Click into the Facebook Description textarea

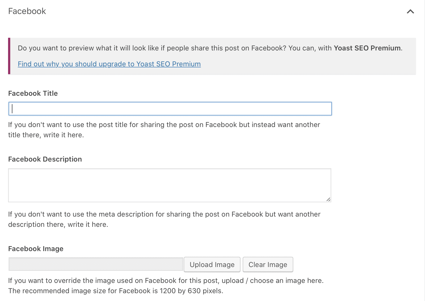(169, 185)
